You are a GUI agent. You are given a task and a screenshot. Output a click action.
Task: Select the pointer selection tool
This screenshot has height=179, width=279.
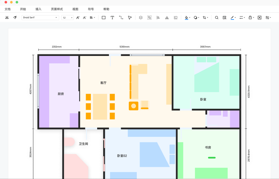pos(130,18)
